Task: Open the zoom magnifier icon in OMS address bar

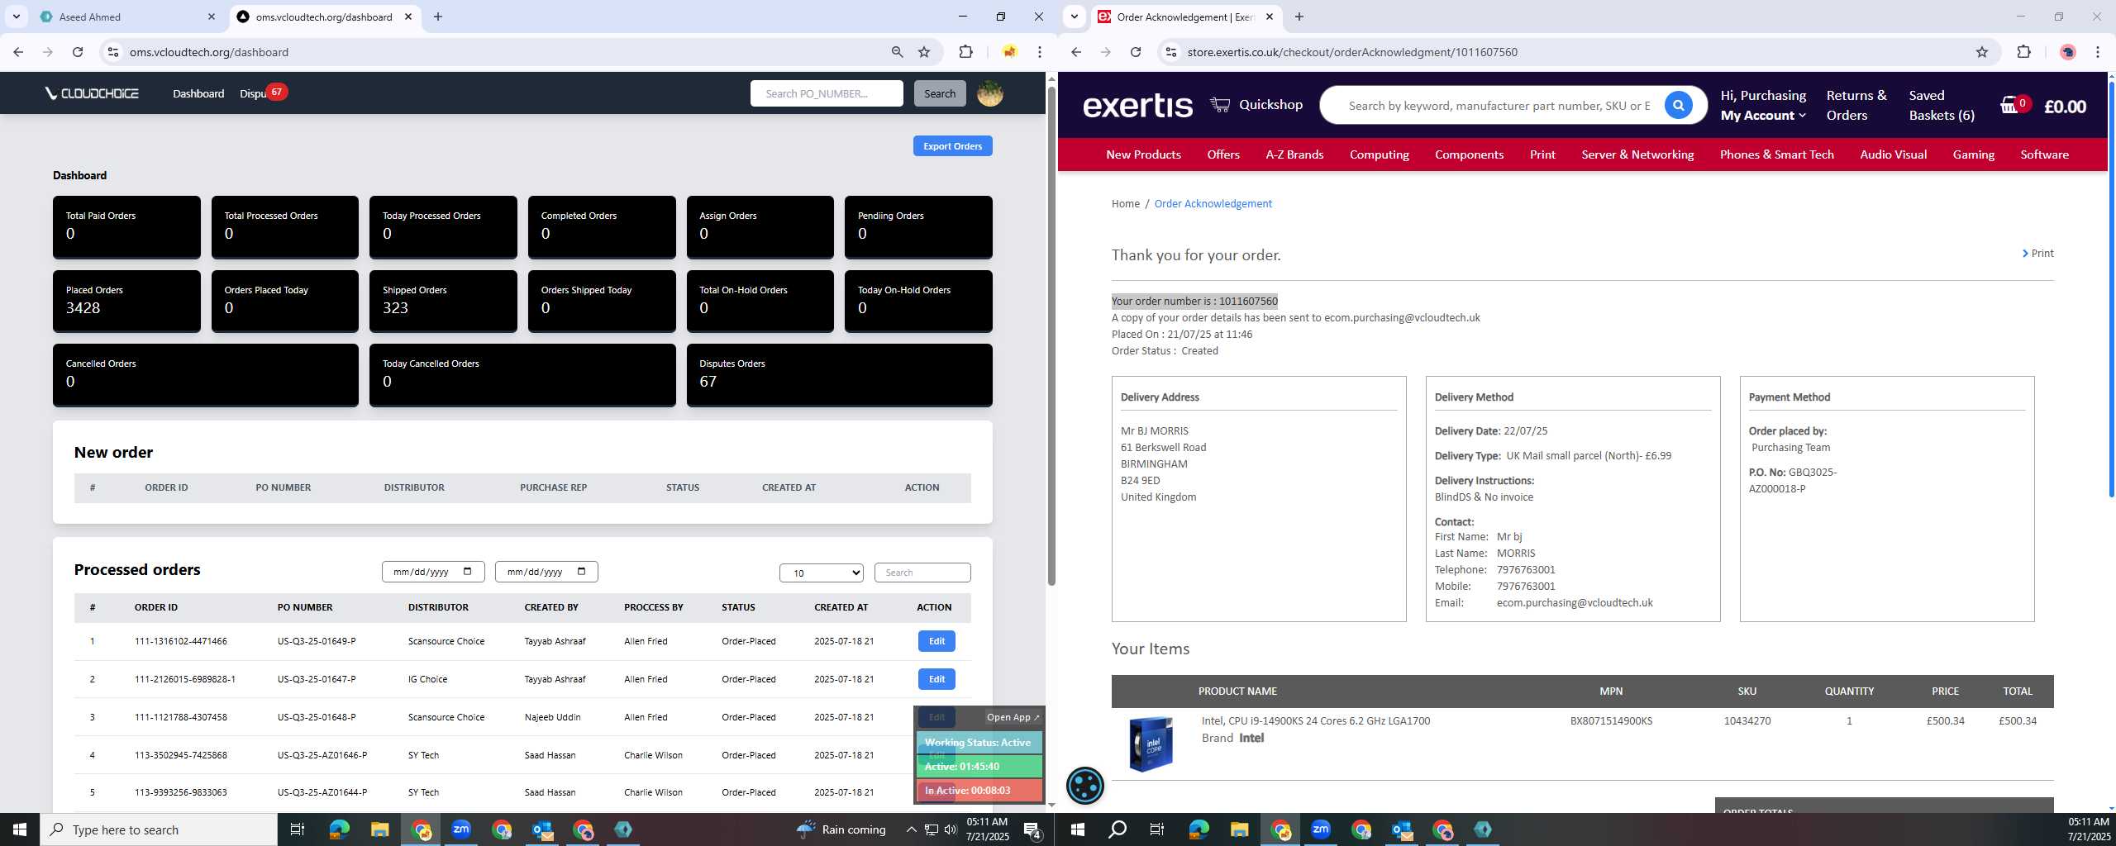Action: [897, 52]
